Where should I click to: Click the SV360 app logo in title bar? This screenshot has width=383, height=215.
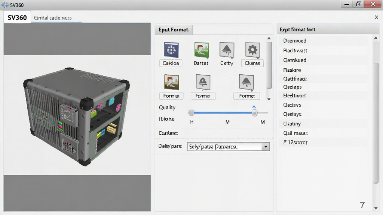5,4
